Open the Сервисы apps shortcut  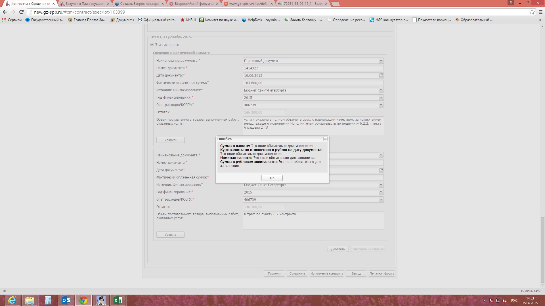(x=12, y=20)
